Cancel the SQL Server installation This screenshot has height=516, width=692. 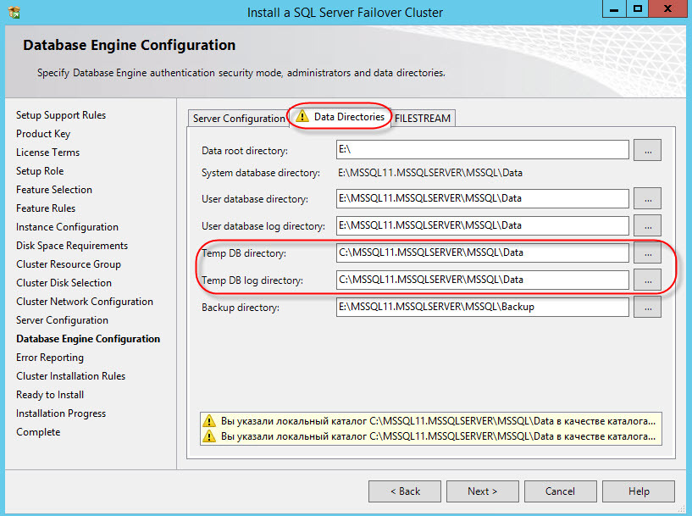tap(560, 491)
